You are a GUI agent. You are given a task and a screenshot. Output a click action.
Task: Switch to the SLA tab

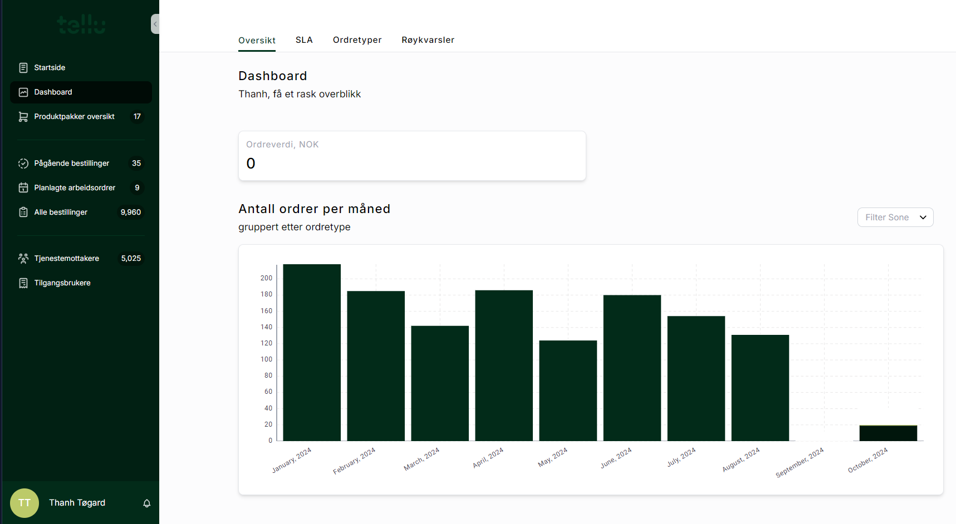click(x=304, y=40)
